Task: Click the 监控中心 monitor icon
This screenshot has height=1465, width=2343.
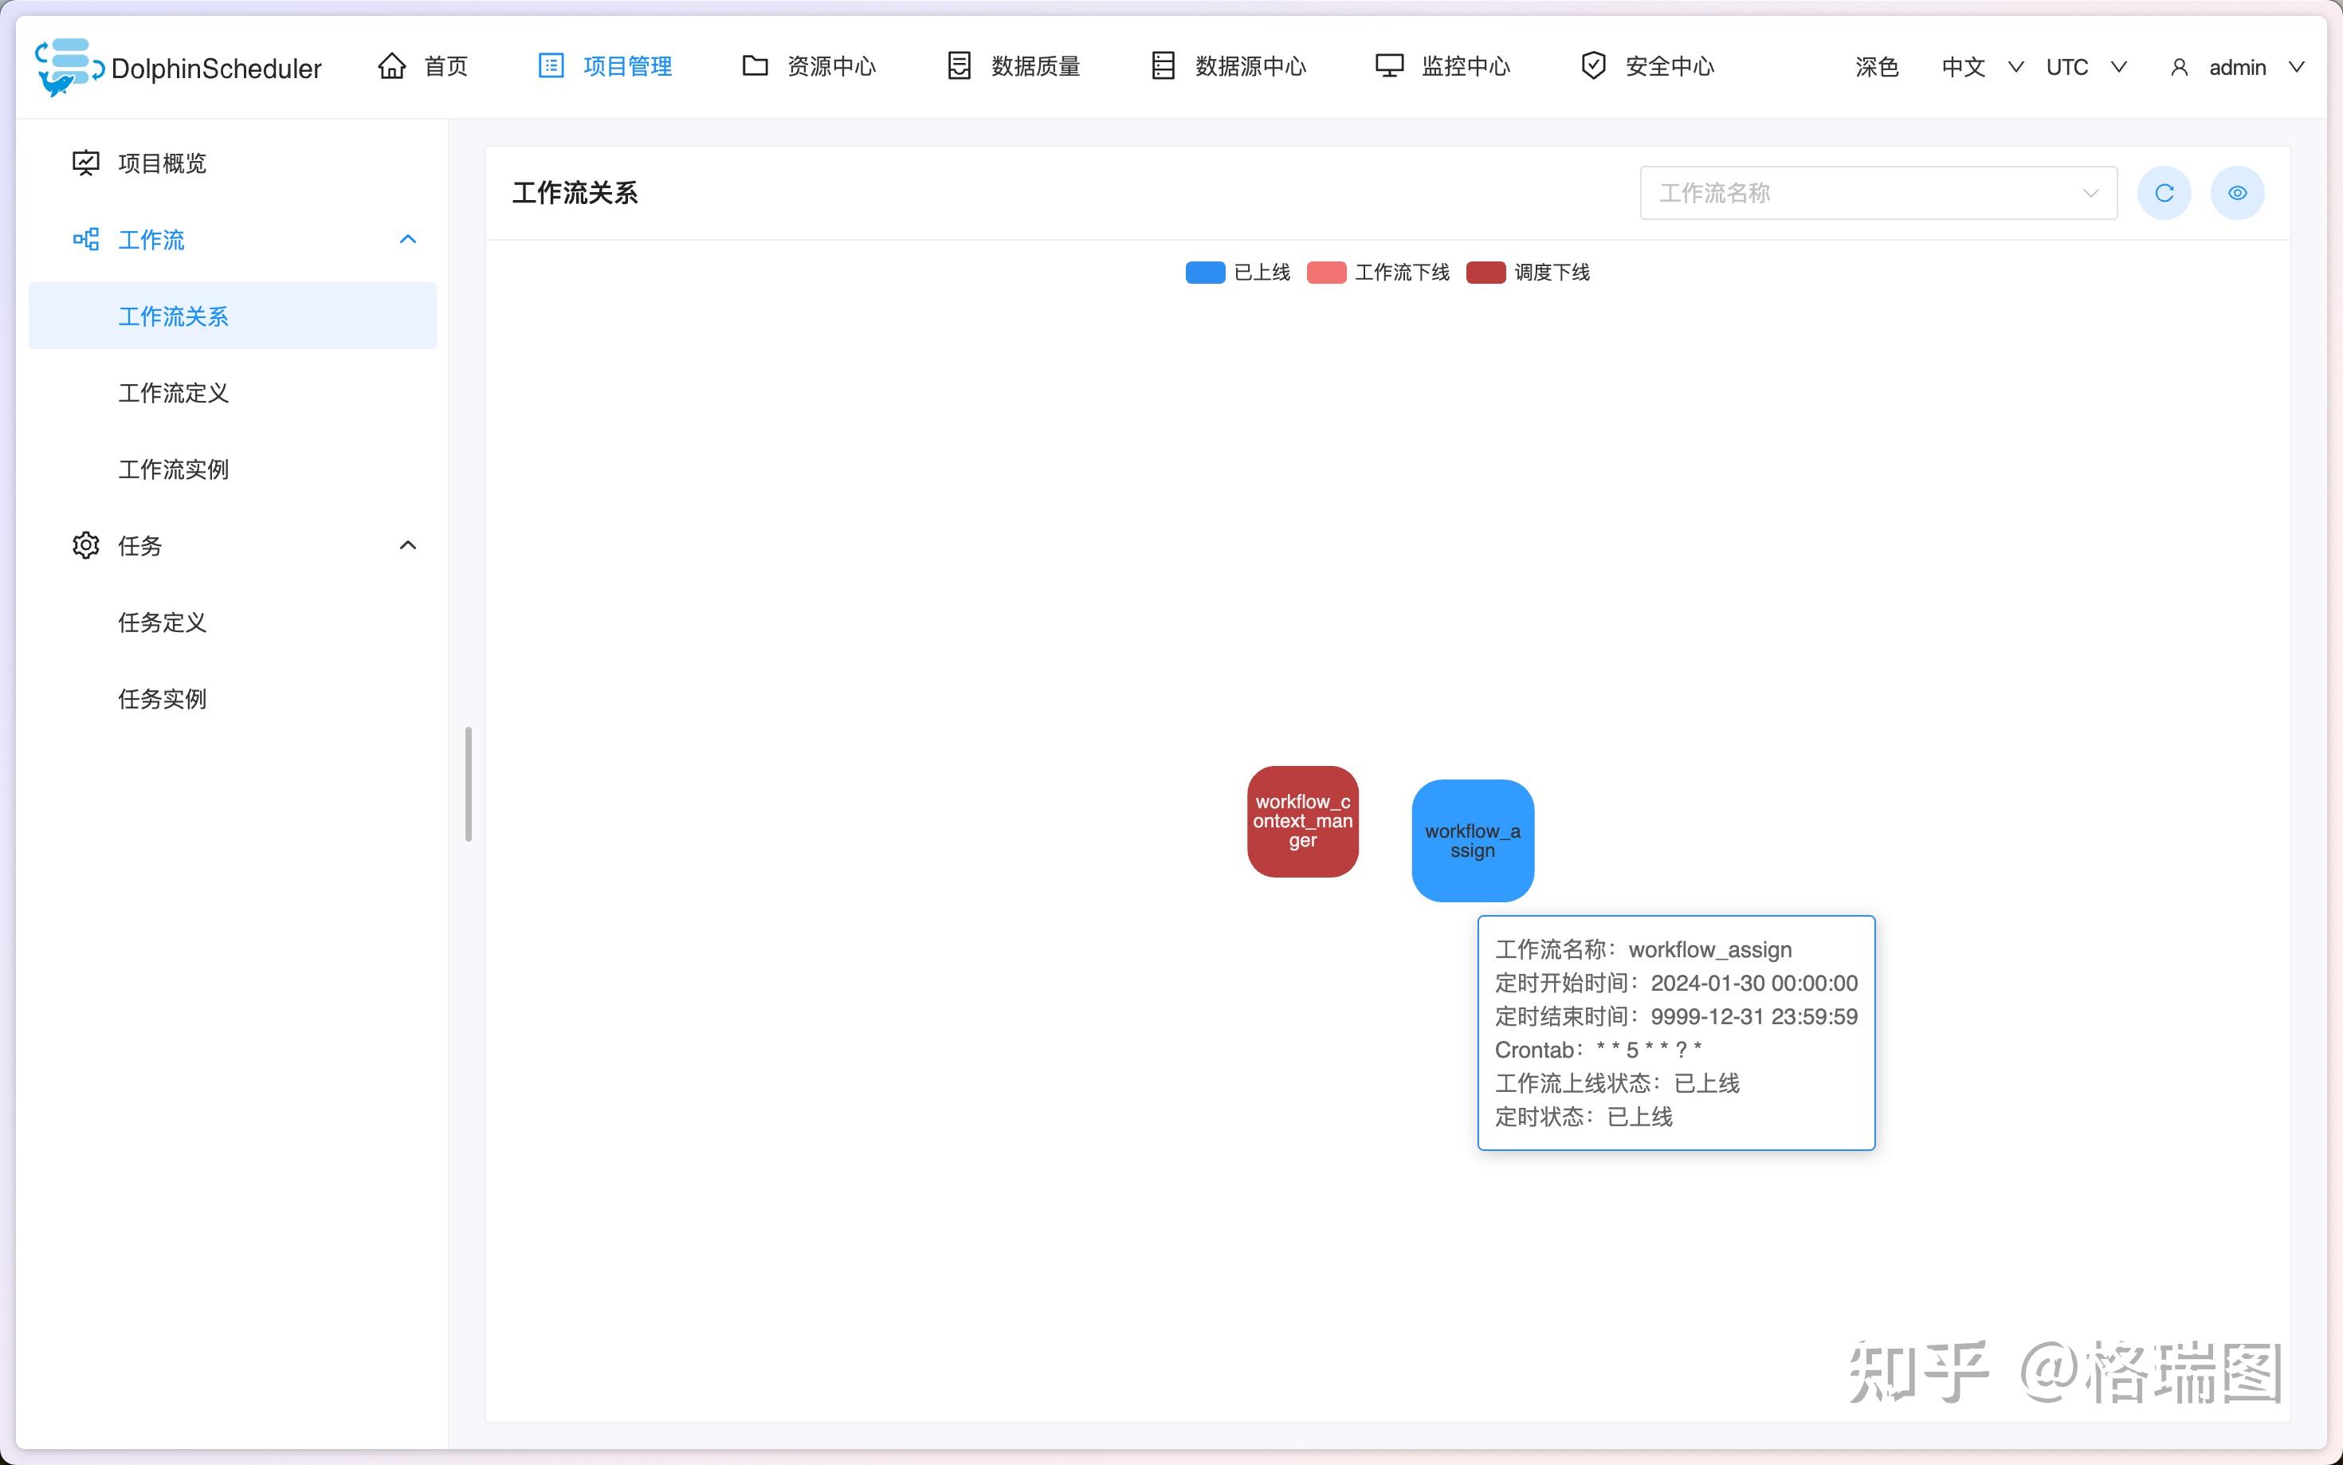Action: click(1389, 66)
